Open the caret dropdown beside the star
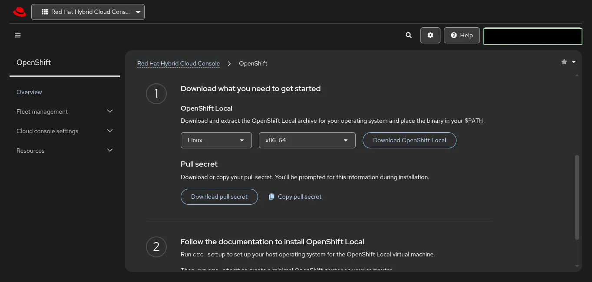The height and width of the screenshot is (282, 592). 574,62
